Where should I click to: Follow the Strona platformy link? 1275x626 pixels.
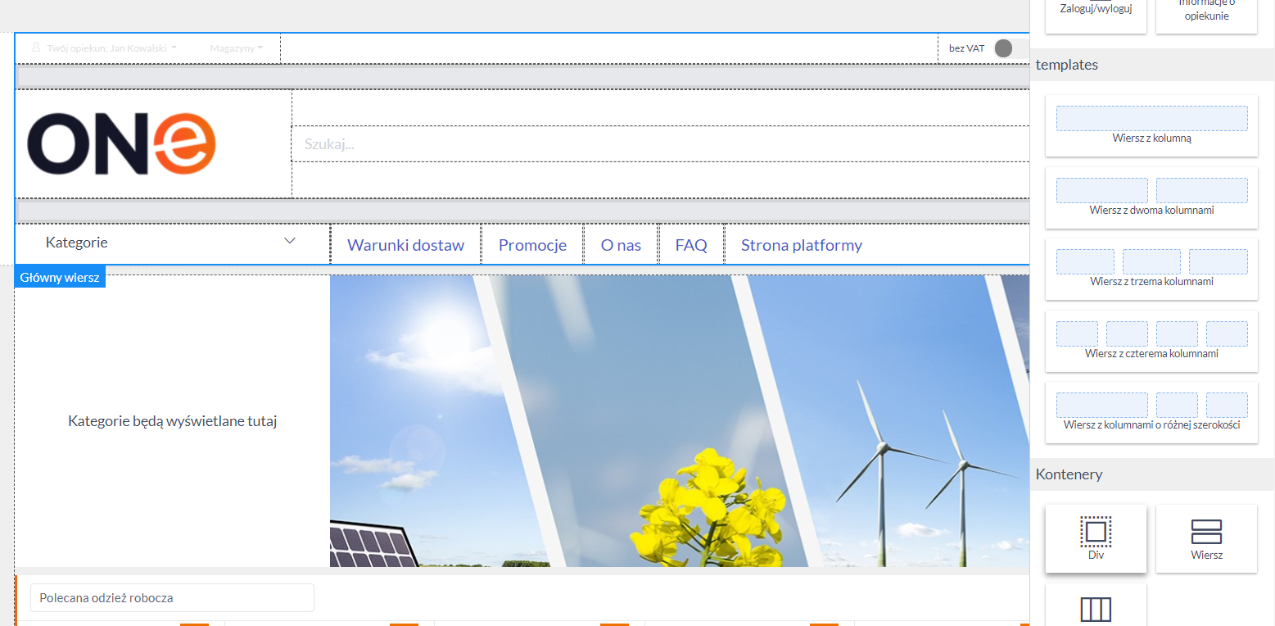pyautogui.click(x=802, y=245)
